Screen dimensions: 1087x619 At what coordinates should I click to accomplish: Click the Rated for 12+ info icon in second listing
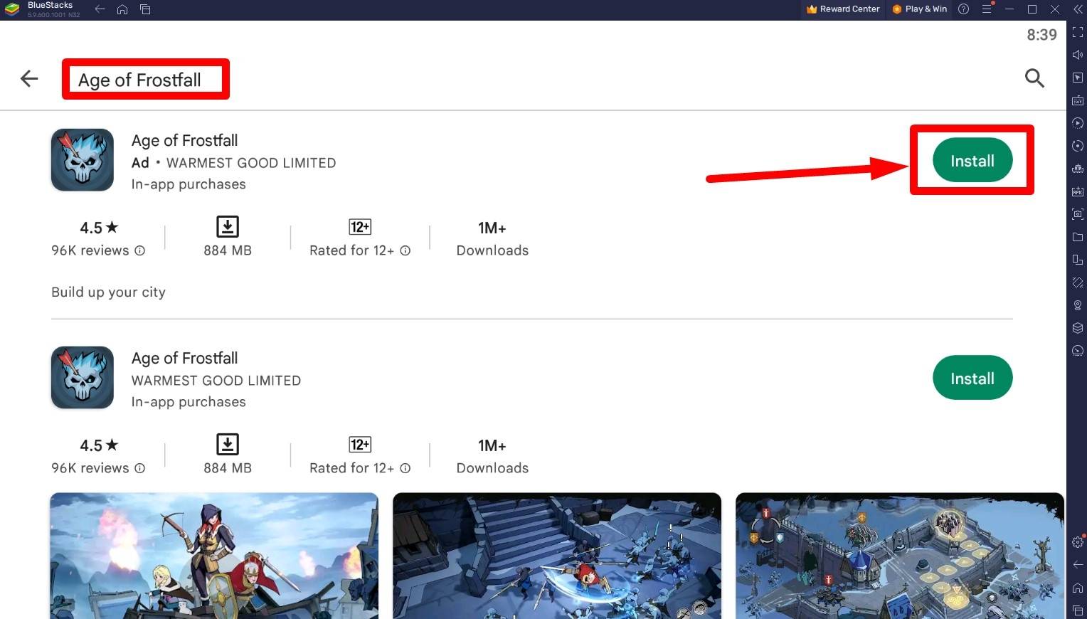pos(405,468)
